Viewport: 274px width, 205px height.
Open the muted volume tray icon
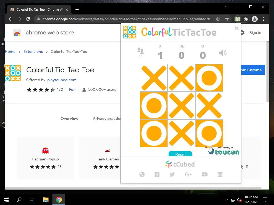click(239, 200)
